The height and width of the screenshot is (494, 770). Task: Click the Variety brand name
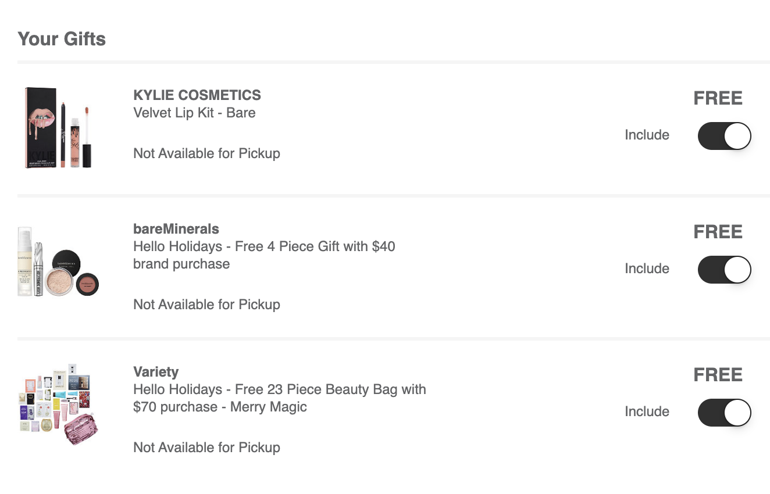click(156, 372)
